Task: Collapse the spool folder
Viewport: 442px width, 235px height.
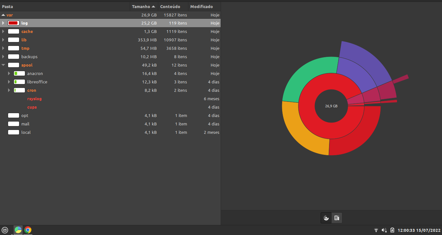Action: (3, 65)
